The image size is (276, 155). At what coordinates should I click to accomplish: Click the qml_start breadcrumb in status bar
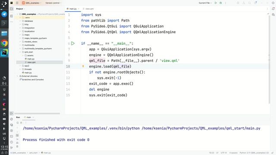click(34, 153)
